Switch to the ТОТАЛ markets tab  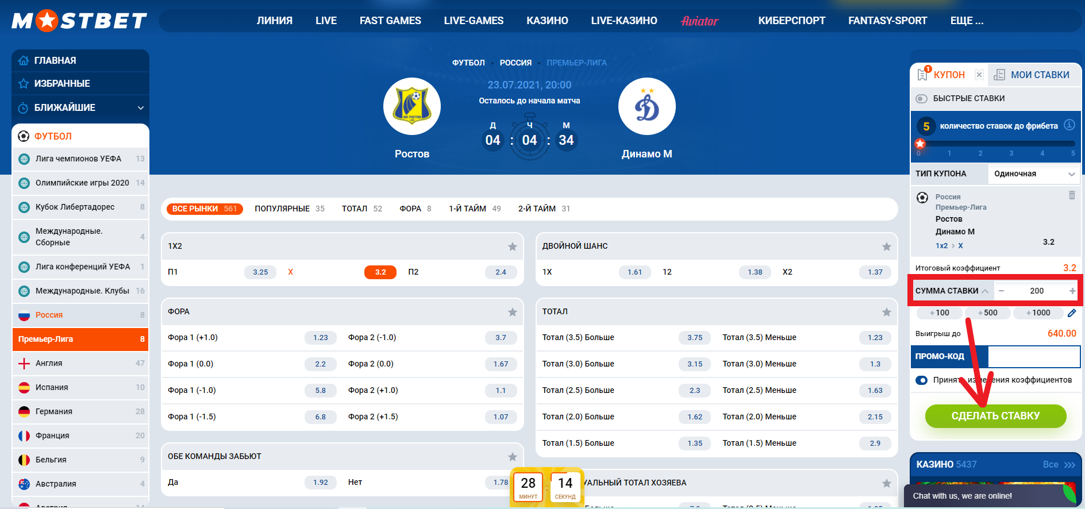[361, 209]
